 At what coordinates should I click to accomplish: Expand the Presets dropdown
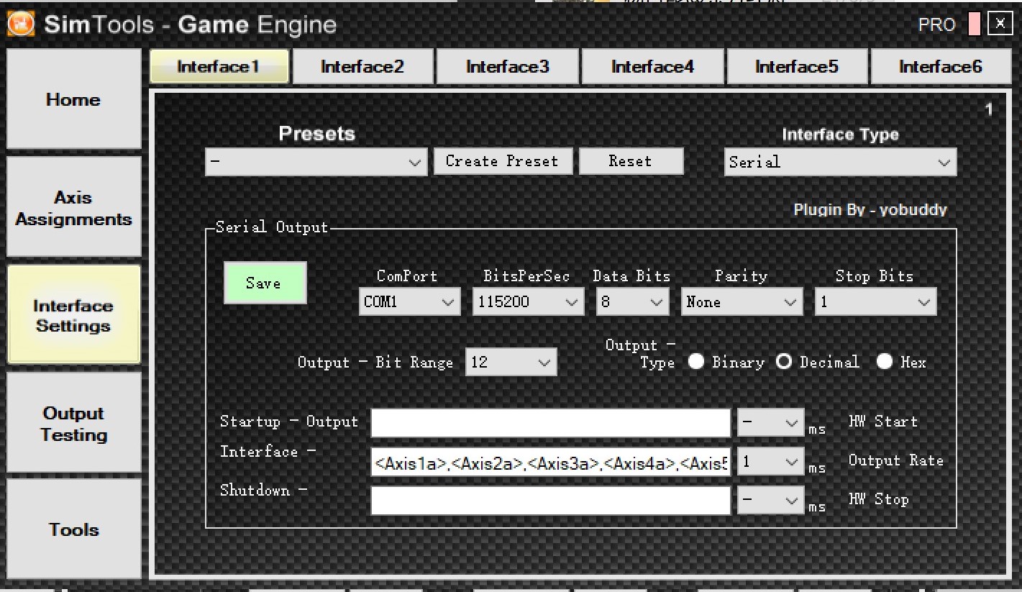tap(316, 163)
